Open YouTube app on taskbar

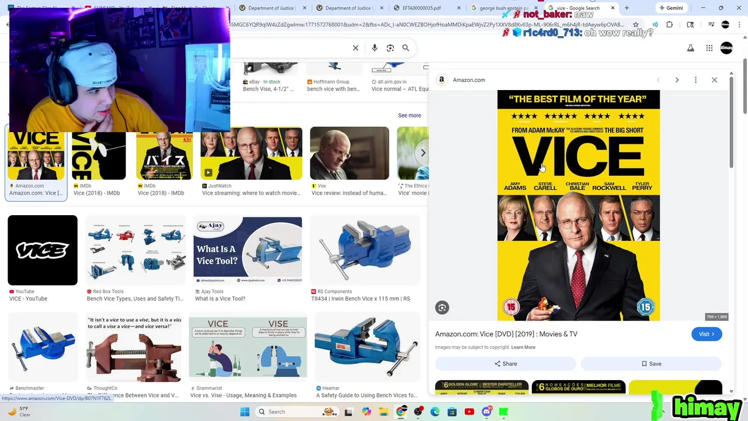click(469, 412)
